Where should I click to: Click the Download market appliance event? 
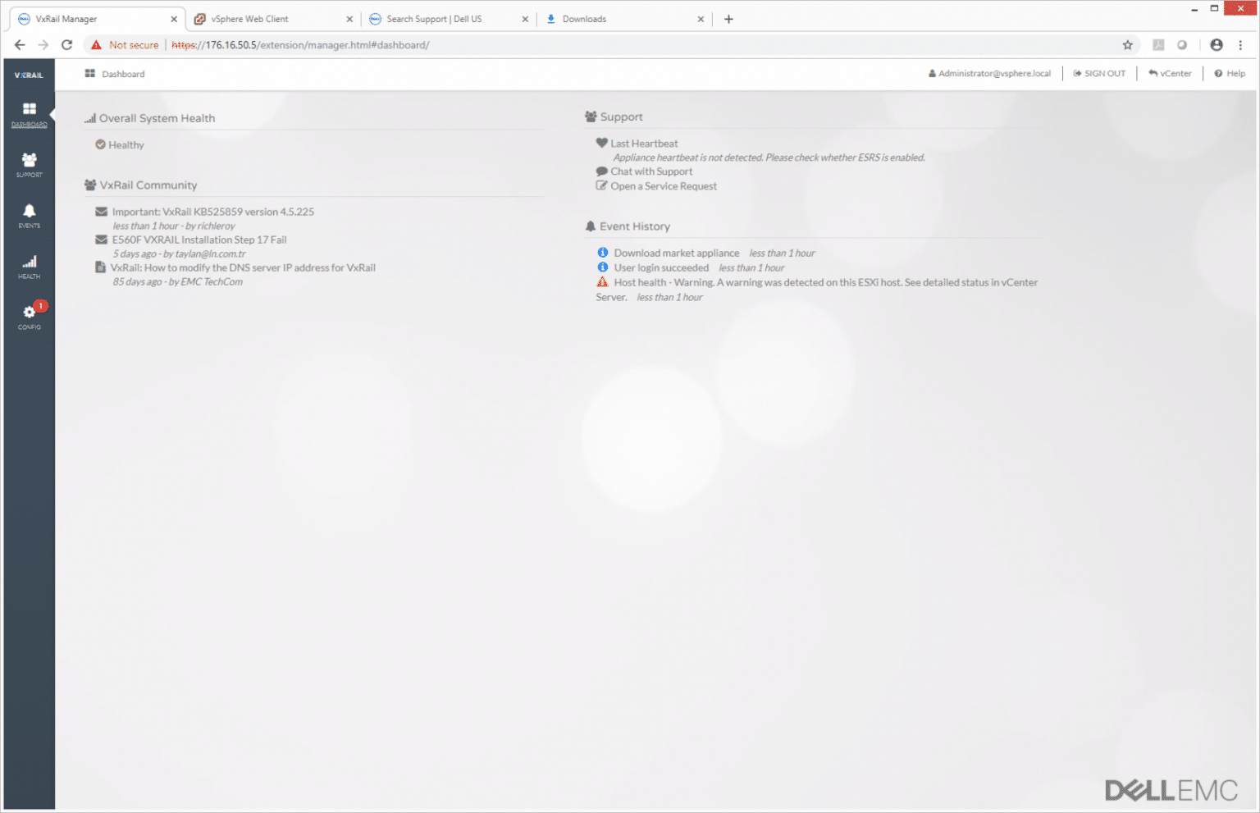(677, 253)
